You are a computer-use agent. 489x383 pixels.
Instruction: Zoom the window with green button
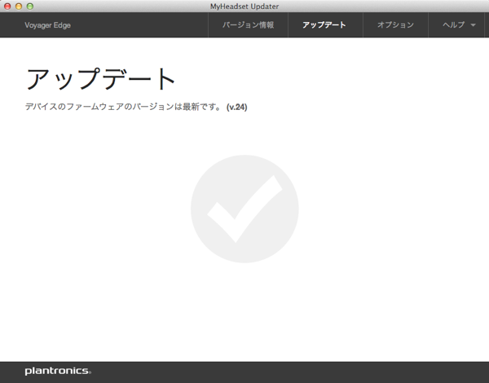coord(30,7)
